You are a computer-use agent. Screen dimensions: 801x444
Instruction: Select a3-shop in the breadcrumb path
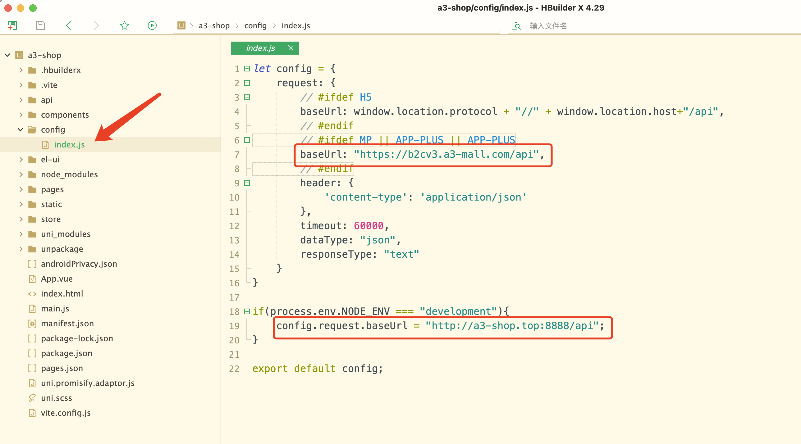click(x=214, y=26)
